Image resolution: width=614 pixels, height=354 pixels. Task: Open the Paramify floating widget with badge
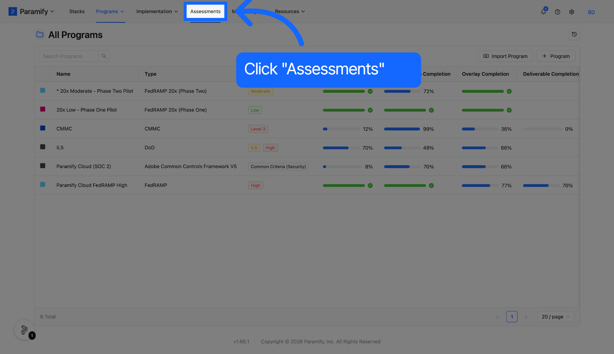pos(24,330)
